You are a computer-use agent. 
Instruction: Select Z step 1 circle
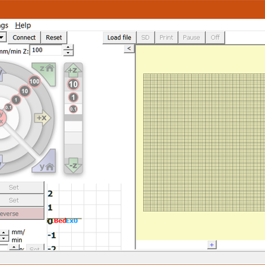[73, 97]
